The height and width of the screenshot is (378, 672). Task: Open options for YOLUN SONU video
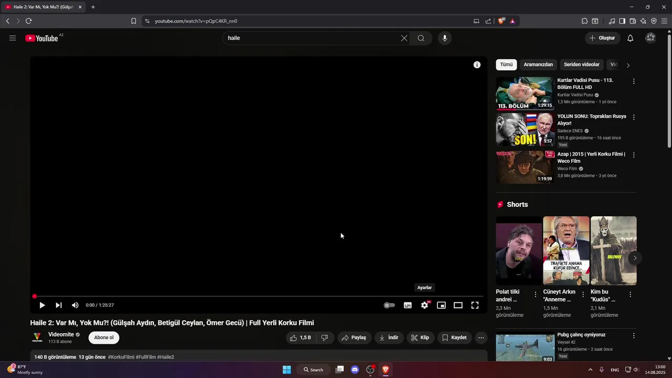point(634,117)
